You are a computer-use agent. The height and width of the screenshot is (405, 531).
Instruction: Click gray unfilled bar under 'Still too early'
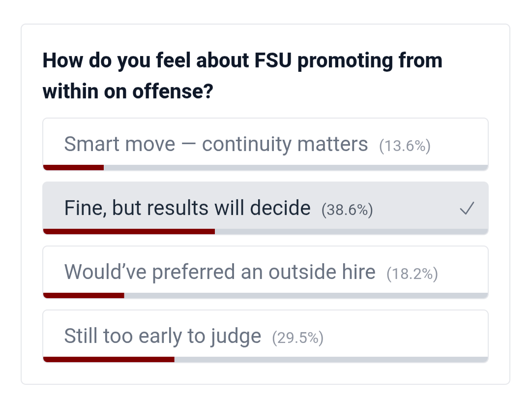[330, 359]
